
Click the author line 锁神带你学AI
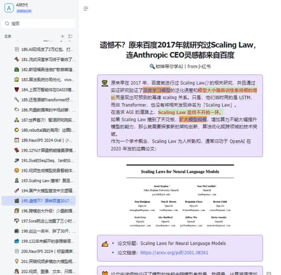180,66
